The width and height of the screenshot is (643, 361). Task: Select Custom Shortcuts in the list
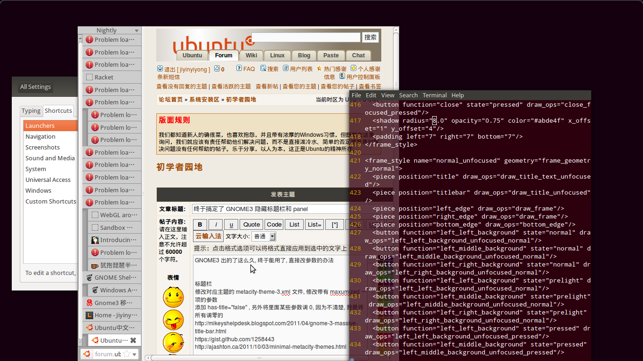tap(50, 202)
